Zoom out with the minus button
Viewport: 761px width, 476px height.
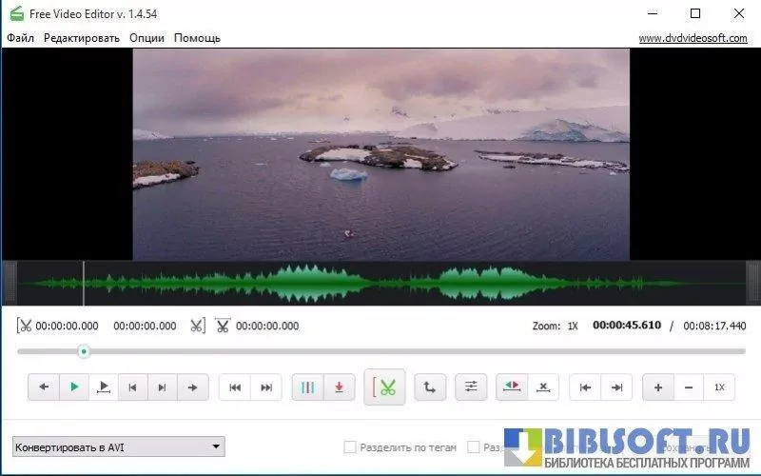pos(689,387)
